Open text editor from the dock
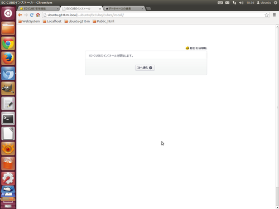 8,104
